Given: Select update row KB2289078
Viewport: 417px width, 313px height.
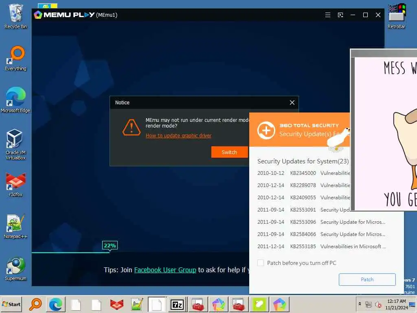Looking at the screenshot, I should [303, 185].
